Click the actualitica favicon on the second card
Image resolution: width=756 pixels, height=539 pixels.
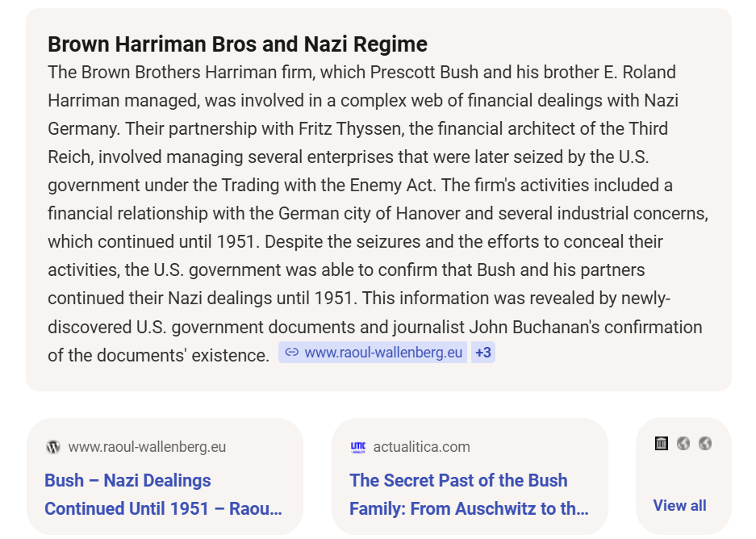357,447
